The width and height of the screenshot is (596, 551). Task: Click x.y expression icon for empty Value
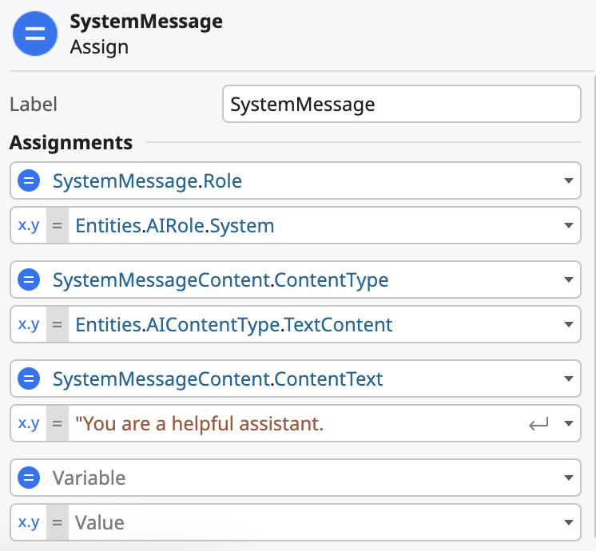(x=29, y=522)
